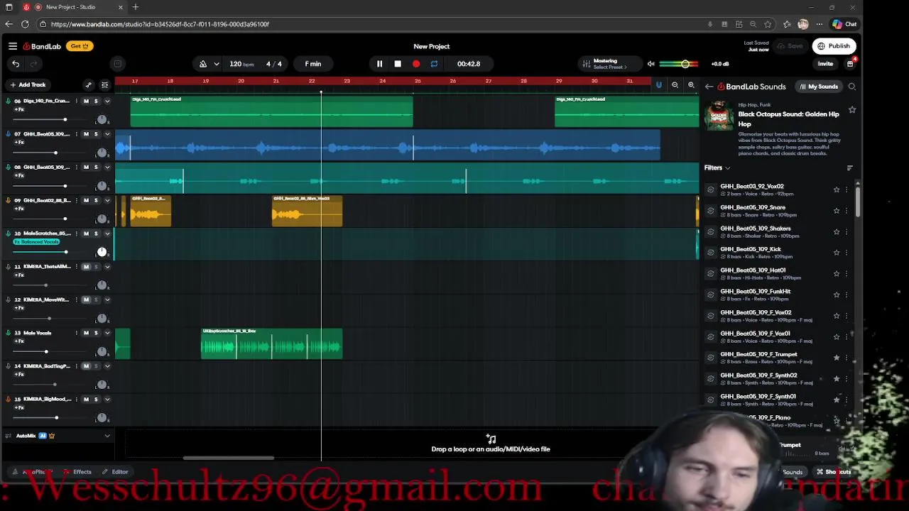Expand track 12 KIMERA_MoveWit chevron
This screenshot has width=909, height=511.
[x=107, y=300]
